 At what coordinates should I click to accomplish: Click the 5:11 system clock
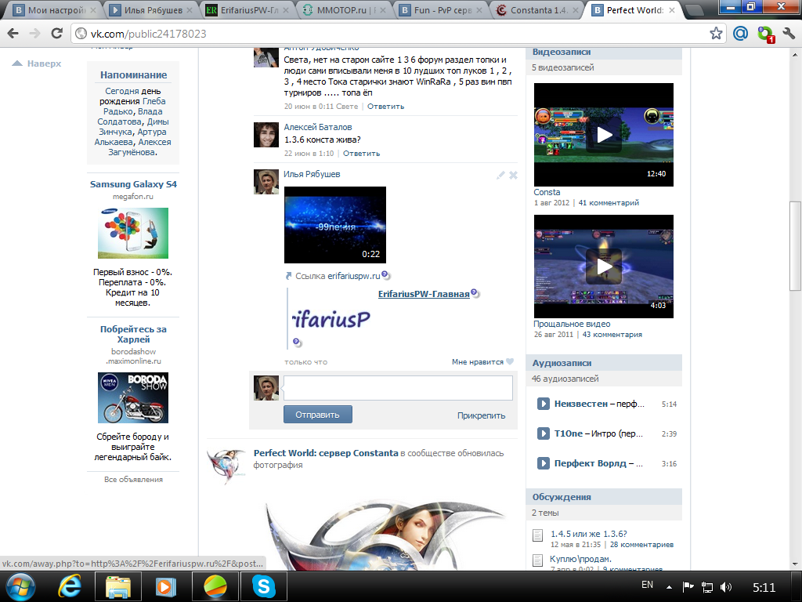[x=764, y=587]
